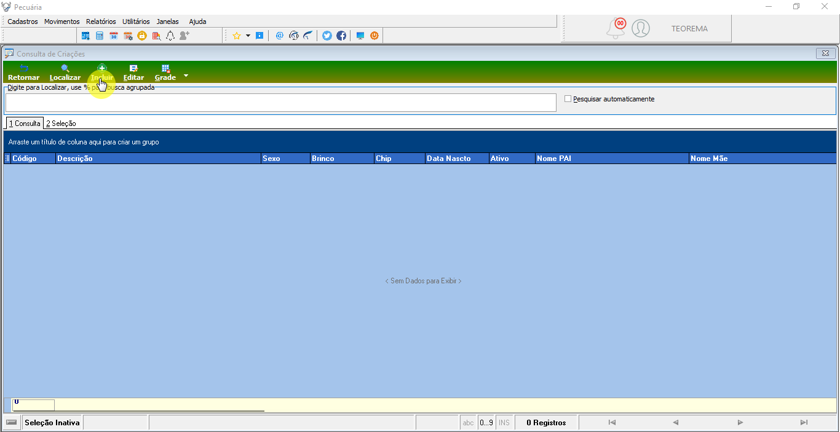Open the Facebook icon
This screenshot has height=432, width=840.
(x=341, y=36)
